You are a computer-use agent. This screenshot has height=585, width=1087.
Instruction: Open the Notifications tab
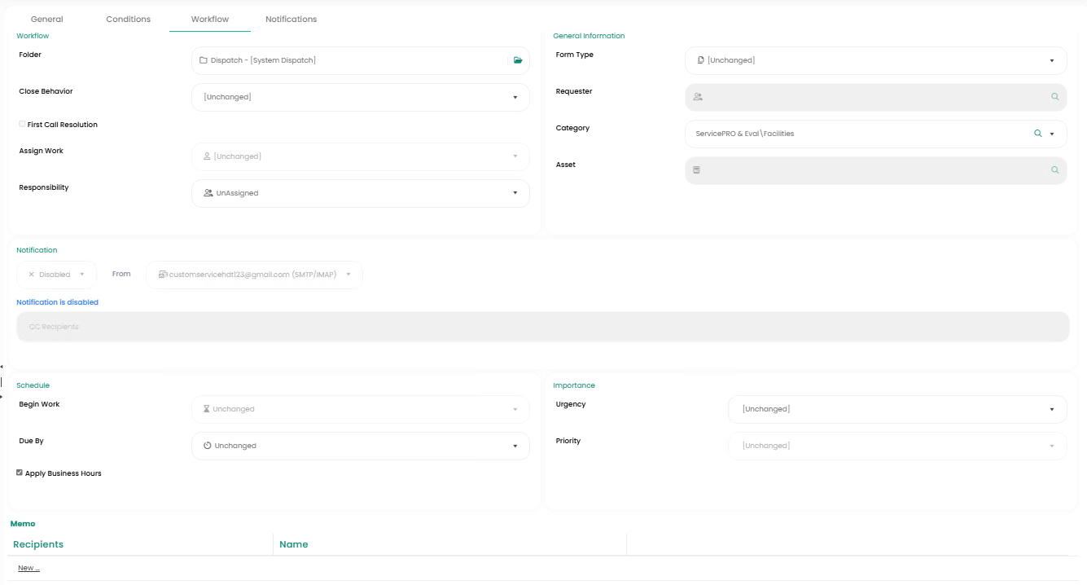[x=291, y=19]
